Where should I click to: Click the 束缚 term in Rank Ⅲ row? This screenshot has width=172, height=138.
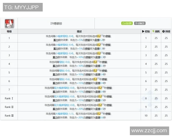click(98, 118)
